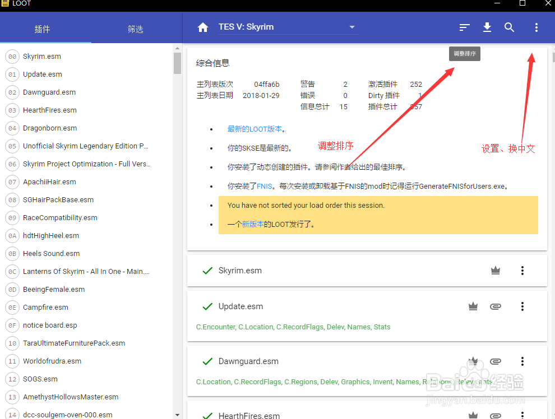555x419 pixels.
Task: Click the active checkmark on Update.esm card
Action: click(207, 306)
